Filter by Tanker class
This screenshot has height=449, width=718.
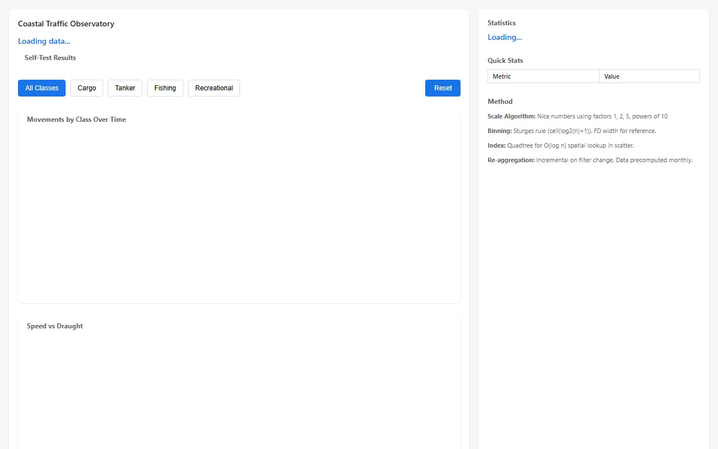[125, 88]
